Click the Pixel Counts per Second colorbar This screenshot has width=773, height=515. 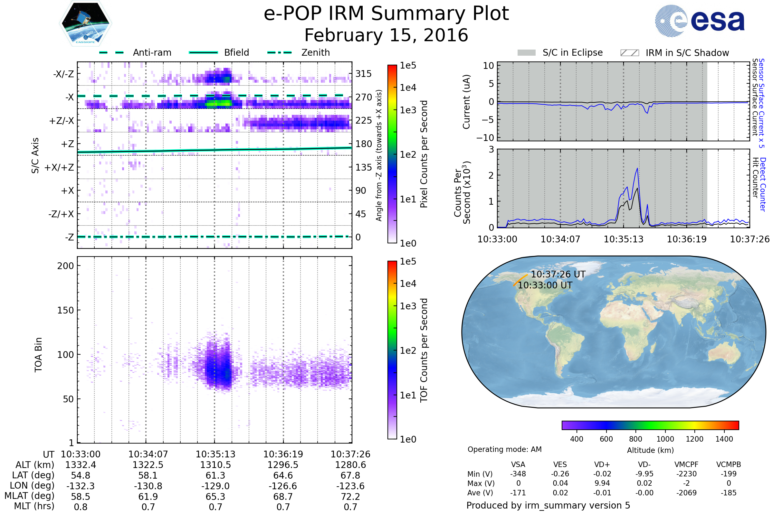[392, 154]
